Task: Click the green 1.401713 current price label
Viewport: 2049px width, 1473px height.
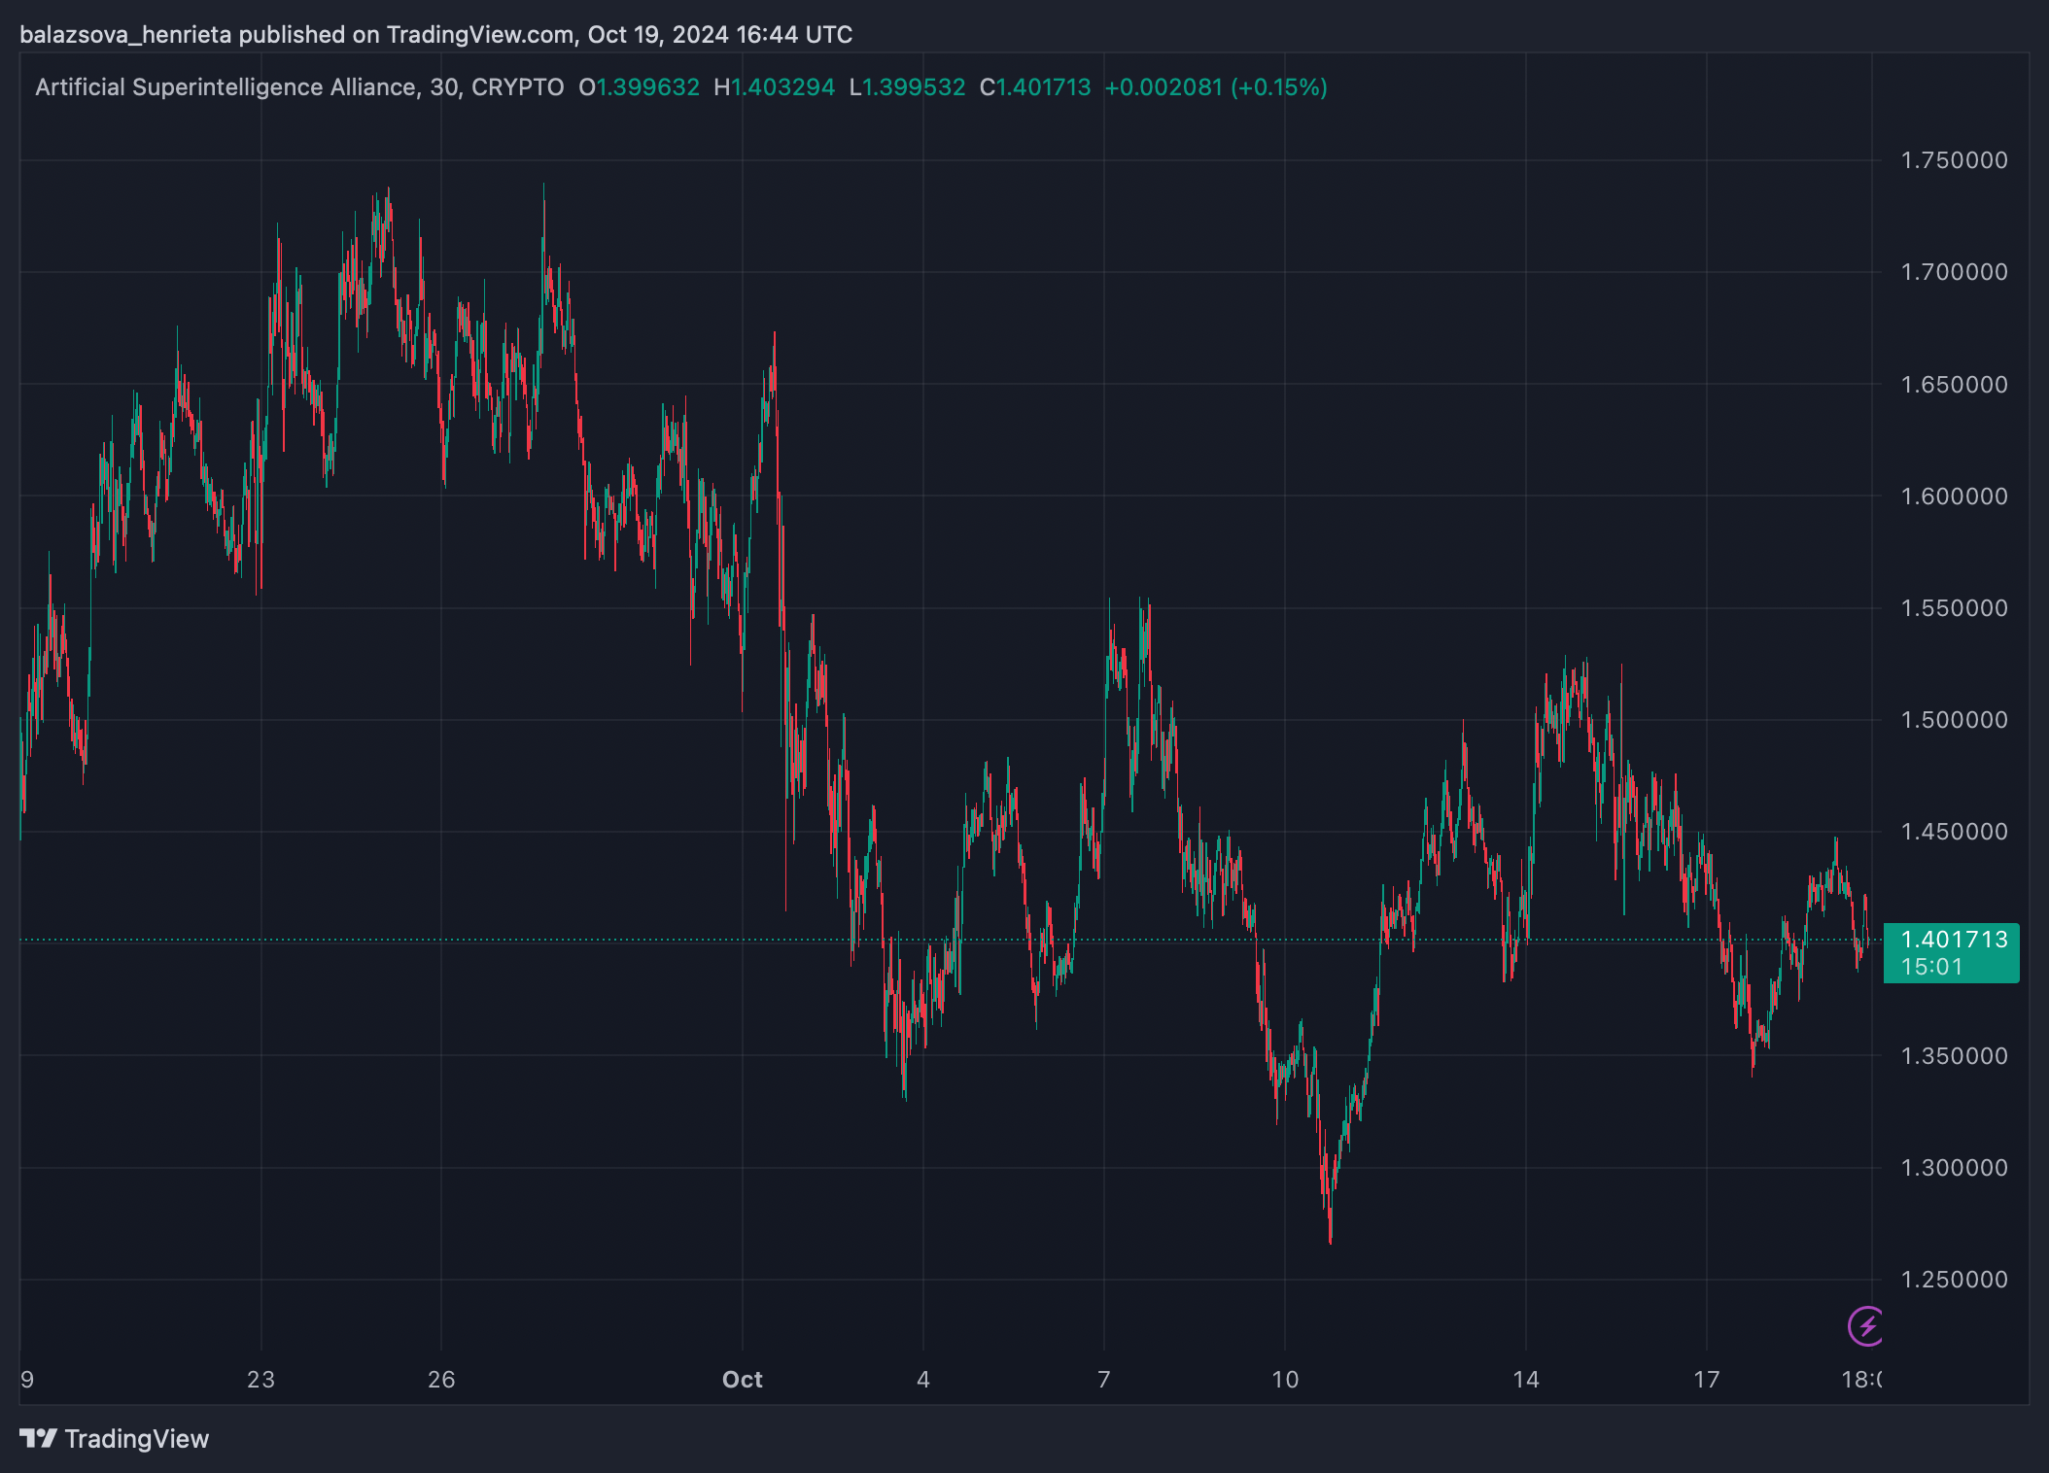Action: tap(1953, 940)
